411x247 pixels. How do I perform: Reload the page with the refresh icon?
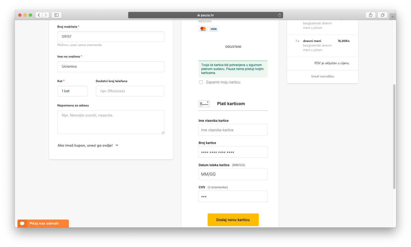(280, 15)
